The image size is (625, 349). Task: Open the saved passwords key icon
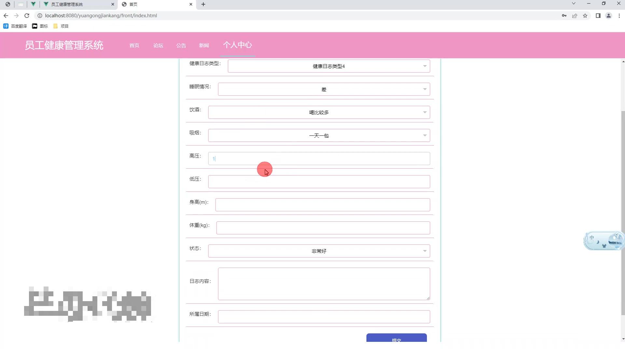click(564, 15)
